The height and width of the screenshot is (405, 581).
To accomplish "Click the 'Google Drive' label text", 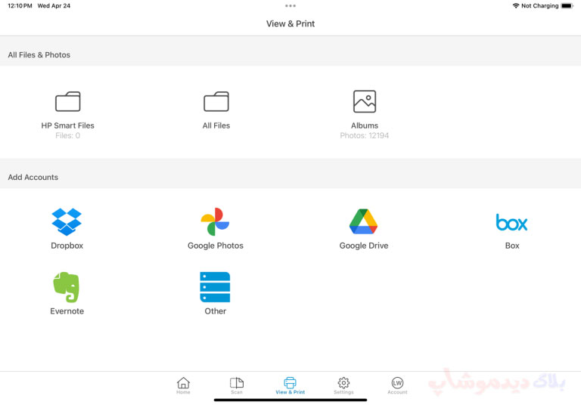I will click(364, 246).
